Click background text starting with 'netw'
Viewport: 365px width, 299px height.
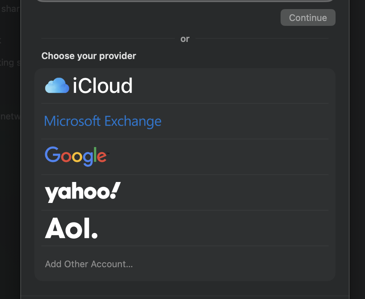click(10, 116)
